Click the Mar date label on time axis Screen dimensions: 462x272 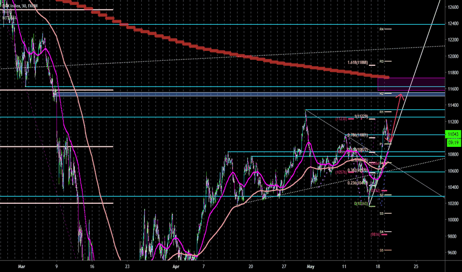[x=21, y=267]
